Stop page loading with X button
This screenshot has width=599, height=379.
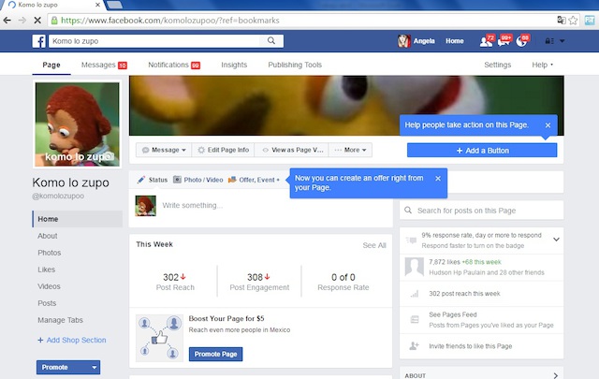(37, 20)
